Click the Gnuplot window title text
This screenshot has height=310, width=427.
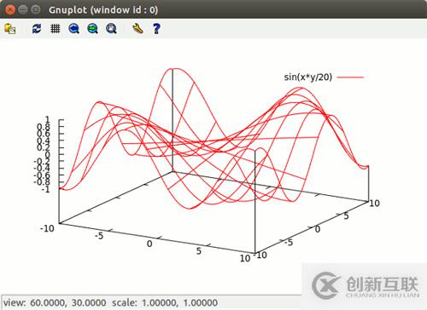coord(103,10)
